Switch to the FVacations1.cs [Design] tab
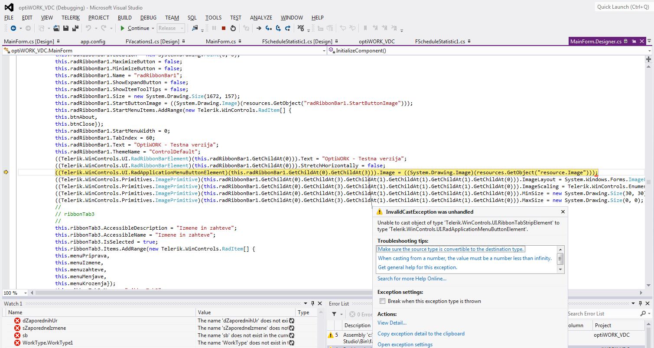This screenshot has height=348, width=654. tap(152, 42)
